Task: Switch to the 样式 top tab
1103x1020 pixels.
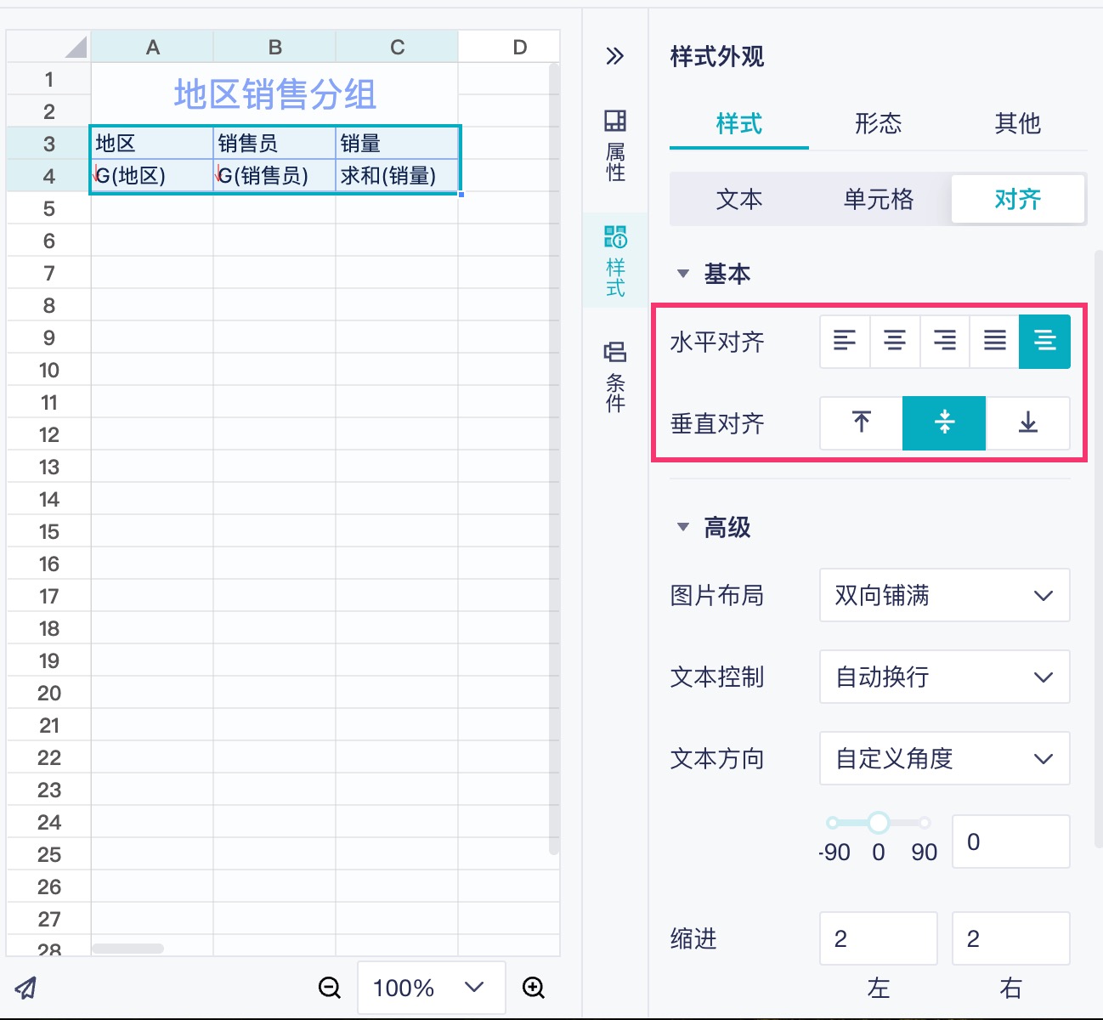Action: click(739, 124)
